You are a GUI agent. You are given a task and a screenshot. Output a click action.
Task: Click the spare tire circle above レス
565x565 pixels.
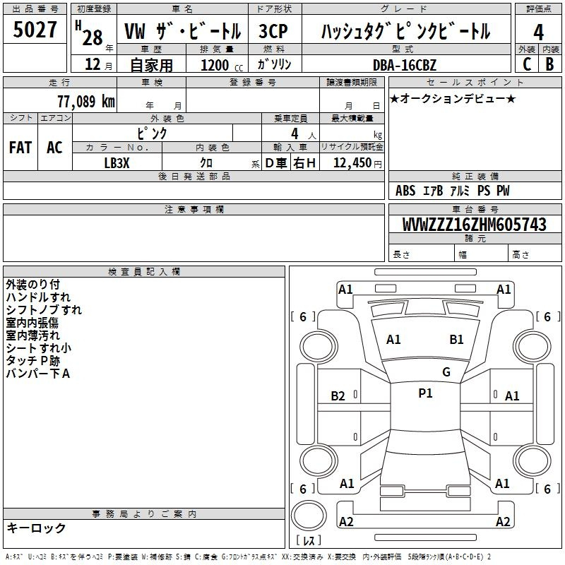click(309, 515)
